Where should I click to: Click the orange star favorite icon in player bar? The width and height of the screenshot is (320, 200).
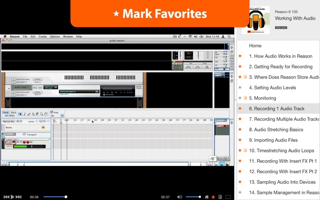point(213,197)
